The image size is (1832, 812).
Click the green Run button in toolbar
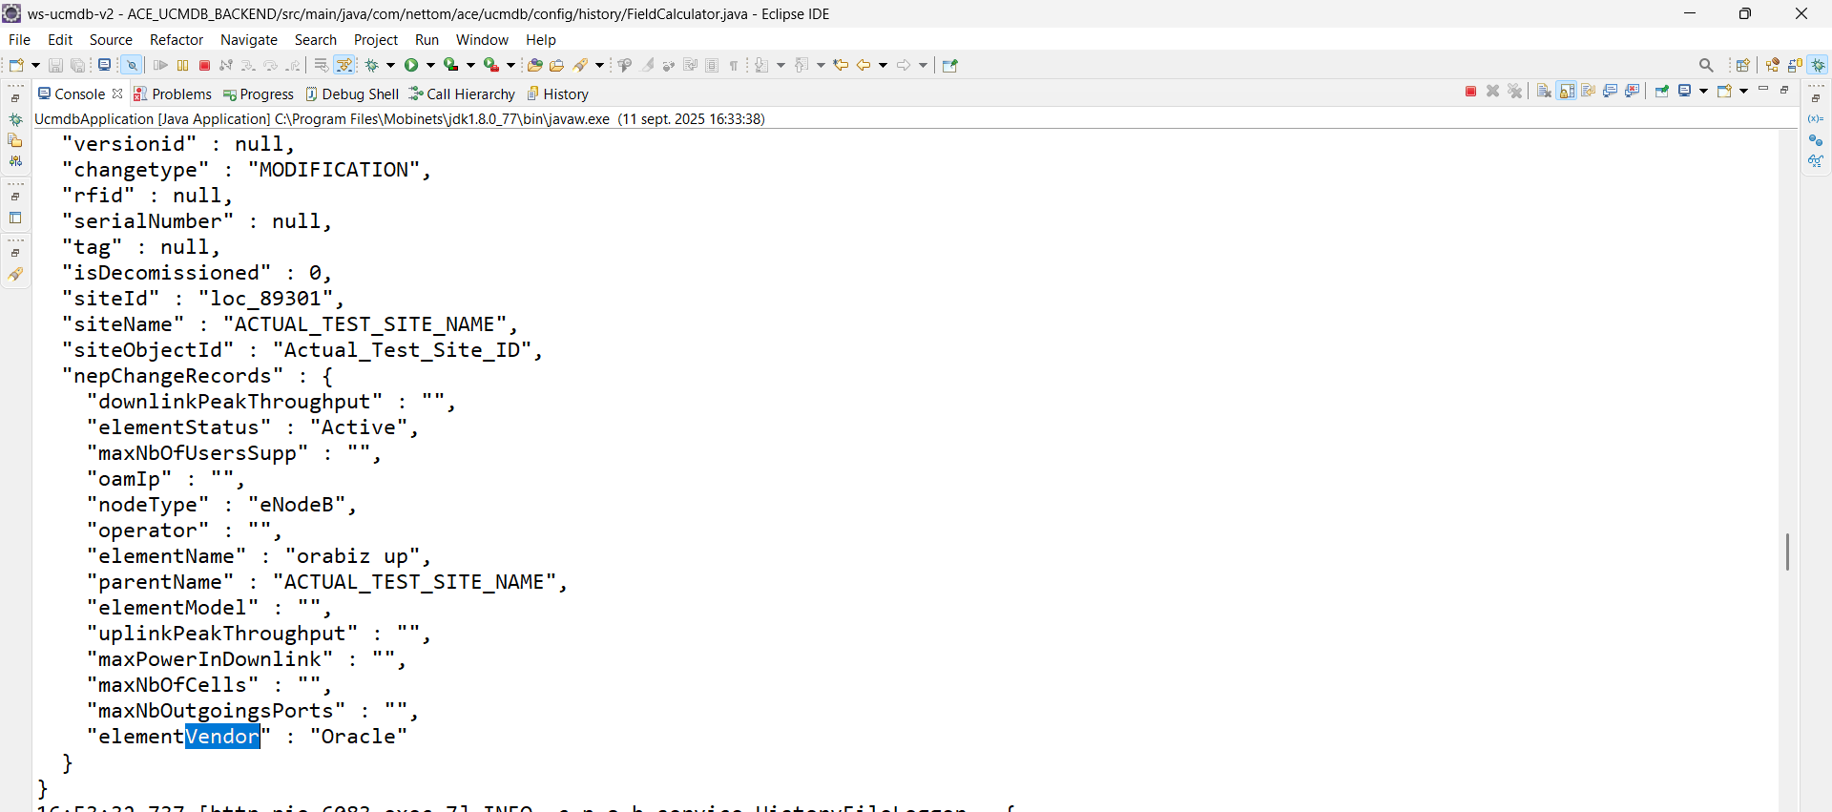click(411, 66)
